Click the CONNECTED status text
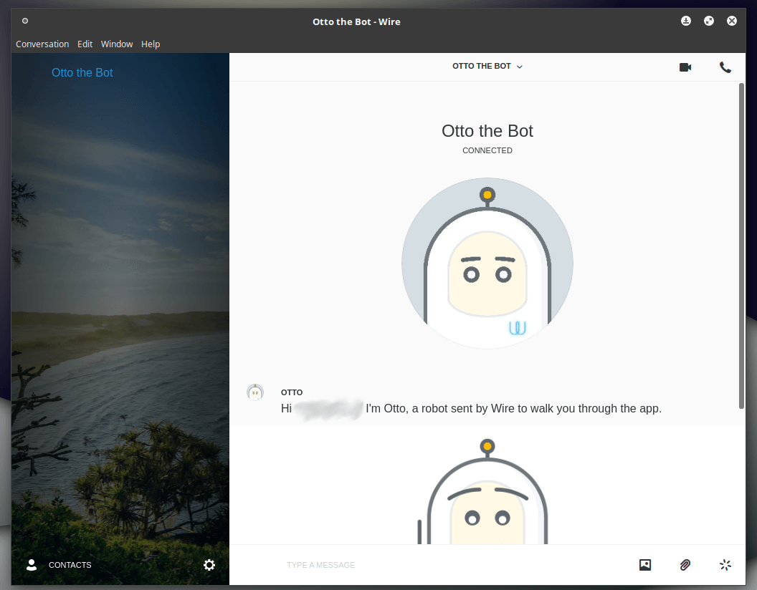Screen dimensions: 757x590 point(487,150)
